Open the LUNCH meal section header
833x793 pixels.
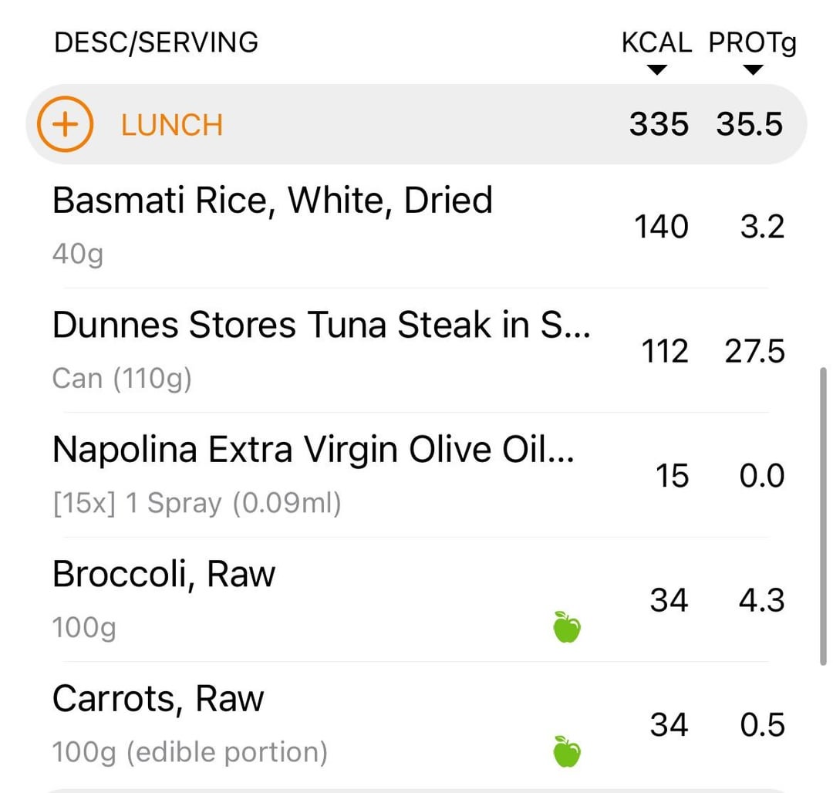tap(416, 124)
